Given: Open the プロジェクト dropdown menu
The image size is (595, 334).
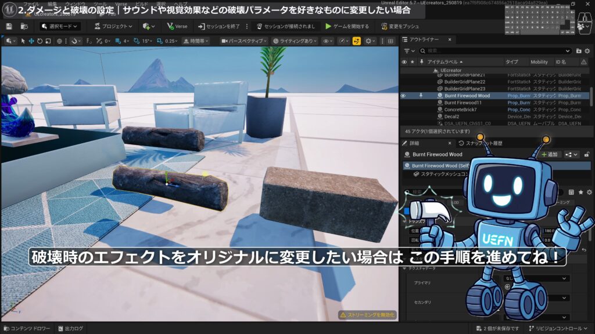Looking at the screenshot, I should point(113,26).
